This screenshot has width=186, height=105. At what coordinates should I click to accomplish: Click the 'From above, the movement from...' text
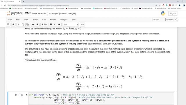[41, 60]
